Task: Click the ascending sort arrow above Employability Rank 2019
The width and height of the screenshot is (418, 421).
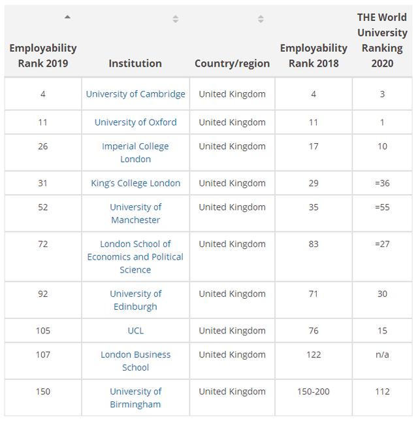Action: point(67,18)
